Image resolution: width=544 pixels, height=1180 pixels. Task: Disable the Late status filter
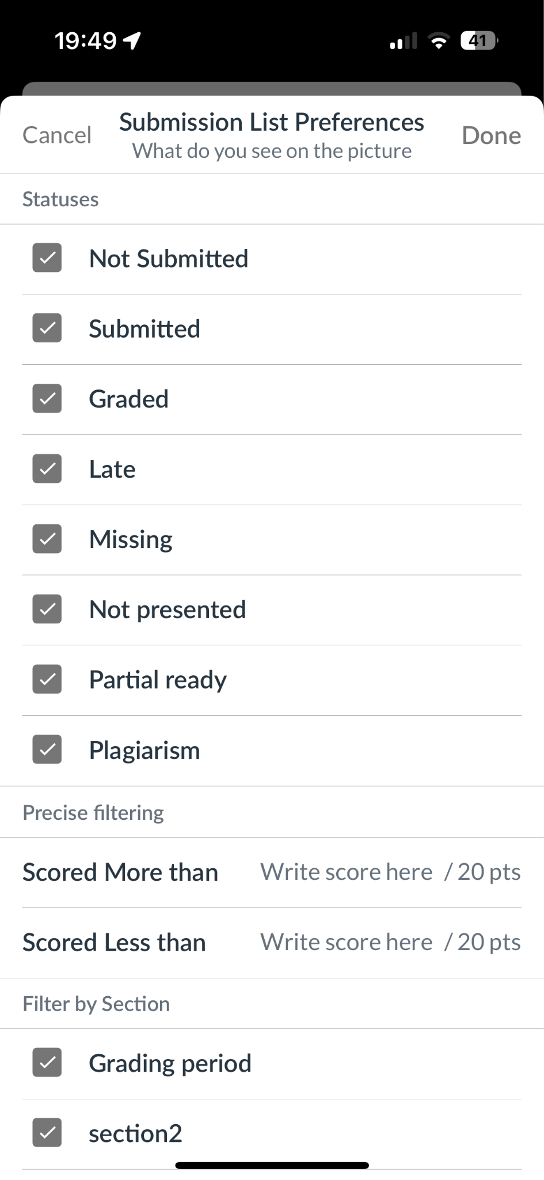(47, 468)
